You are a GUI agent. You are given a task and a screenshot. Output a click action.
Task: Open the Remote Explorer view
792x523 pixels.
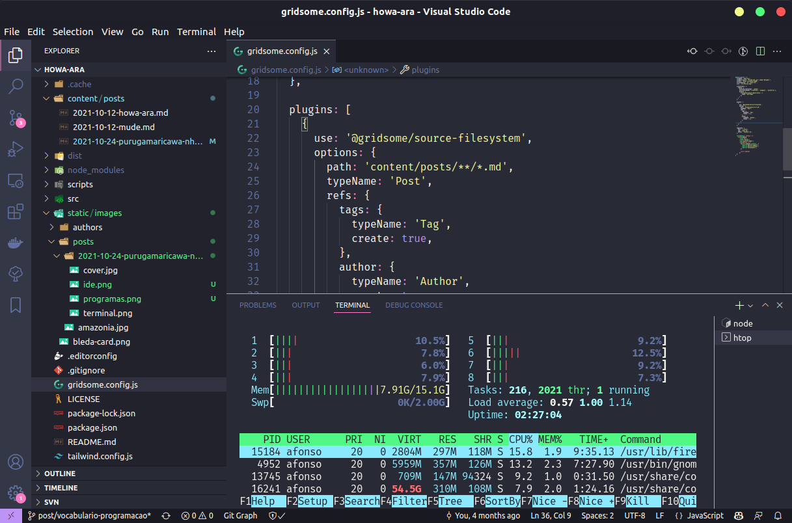[16, 180]
